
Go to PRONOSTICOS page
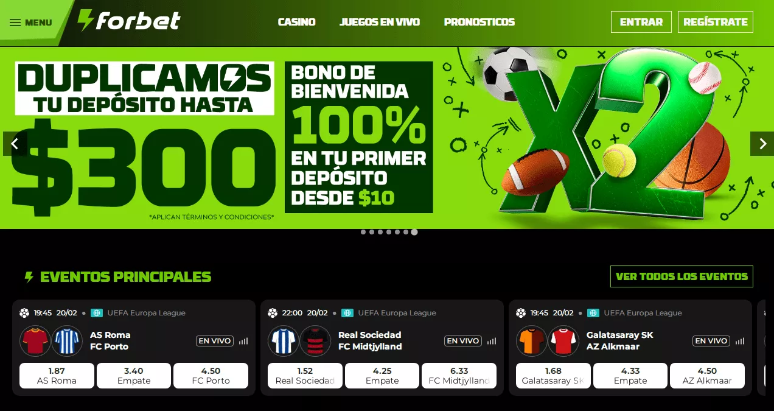[479, 22]
